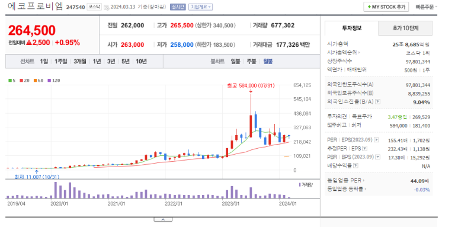Viewport: 458px width, 227px height.
Task: Click the 동일업종 PER link
Action: coord(345,181)
